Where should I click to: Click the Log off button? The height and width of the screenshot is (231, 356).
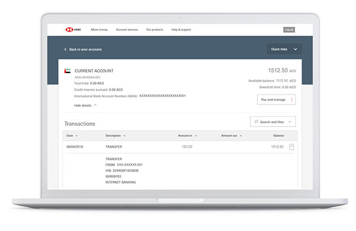tap(289, 30)
